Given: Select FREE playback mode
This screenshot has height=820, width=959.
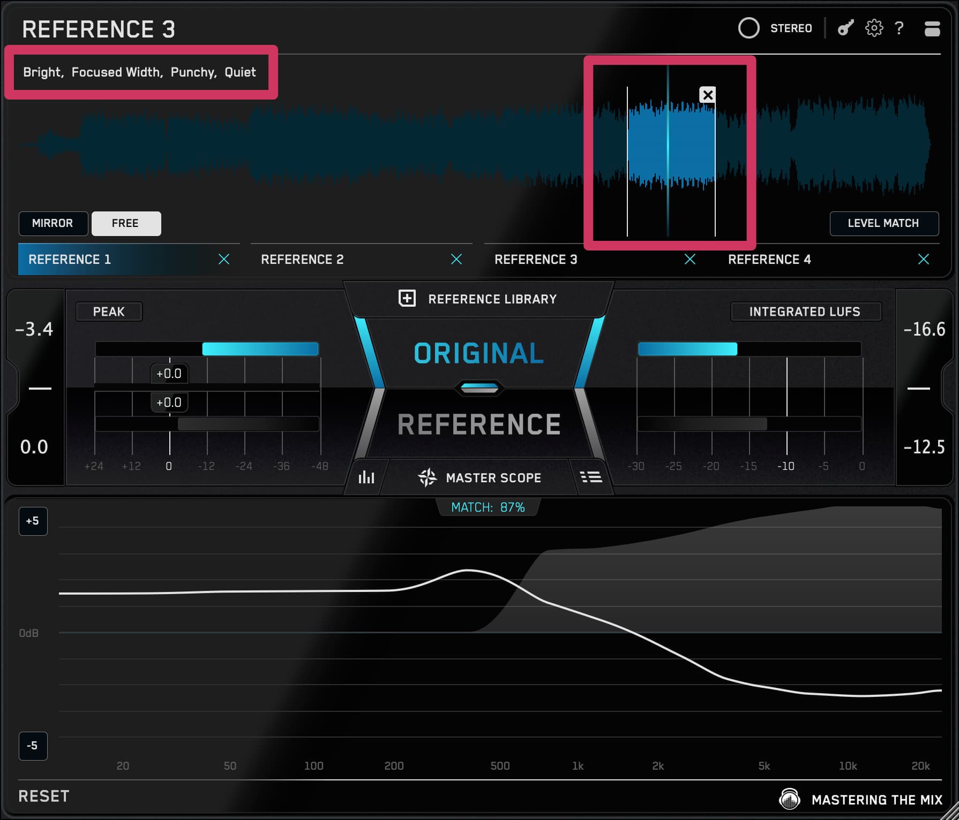Looking at the screenshot, I should 126,223.
